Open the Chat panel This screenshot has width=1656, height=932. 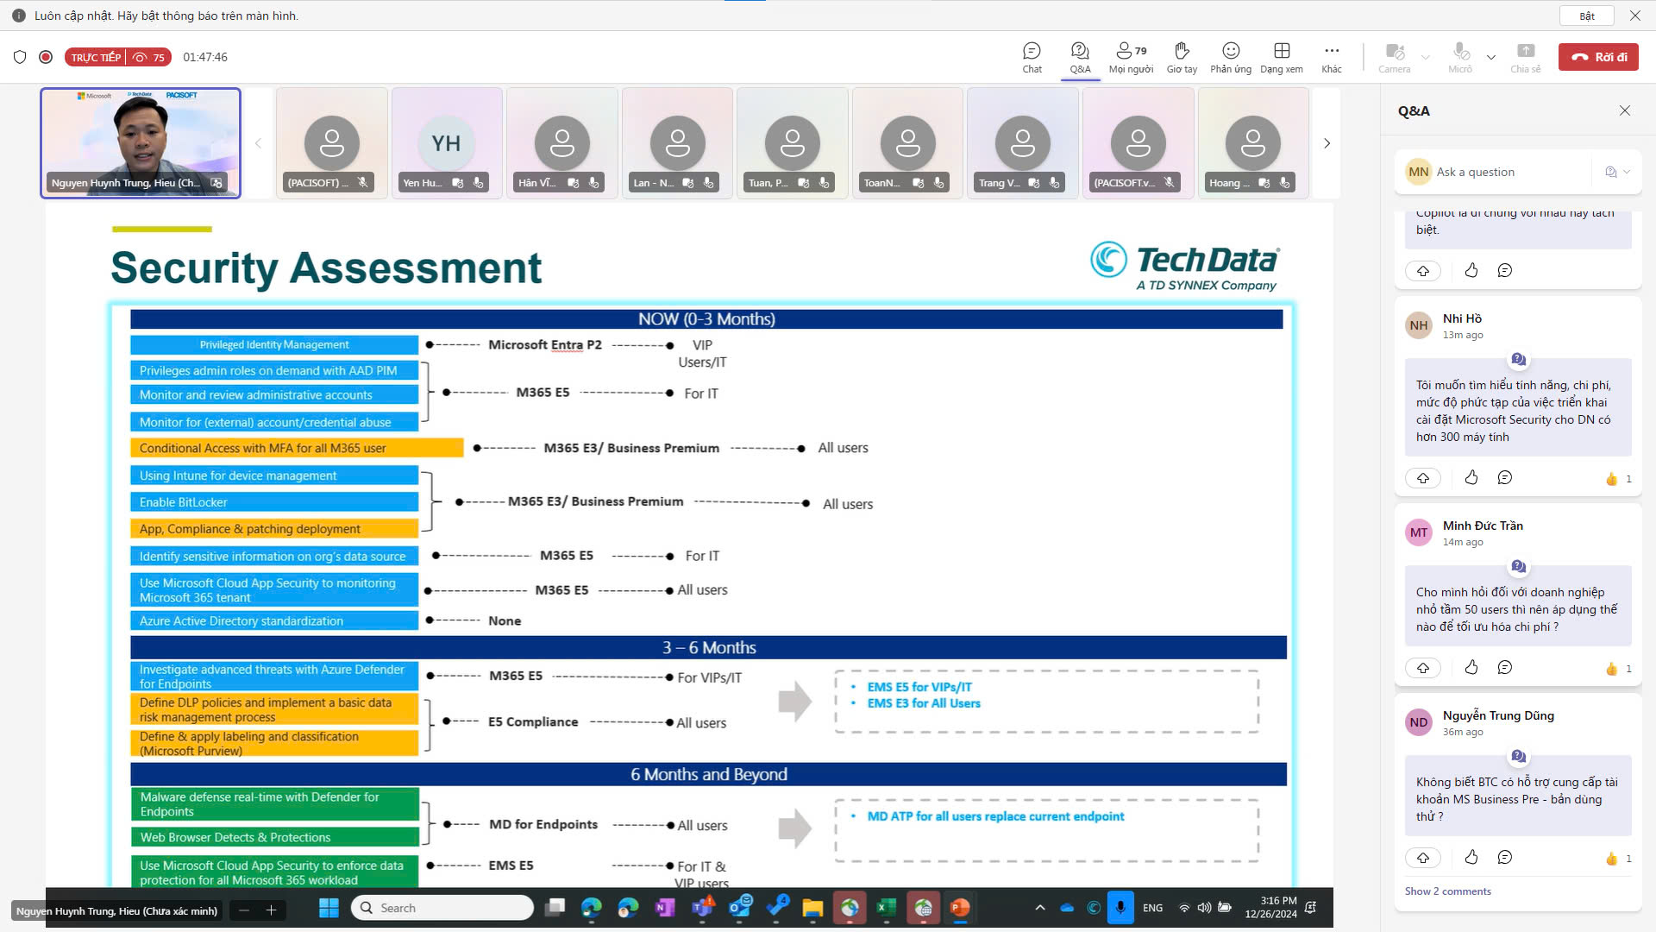tap(1032, 57)
